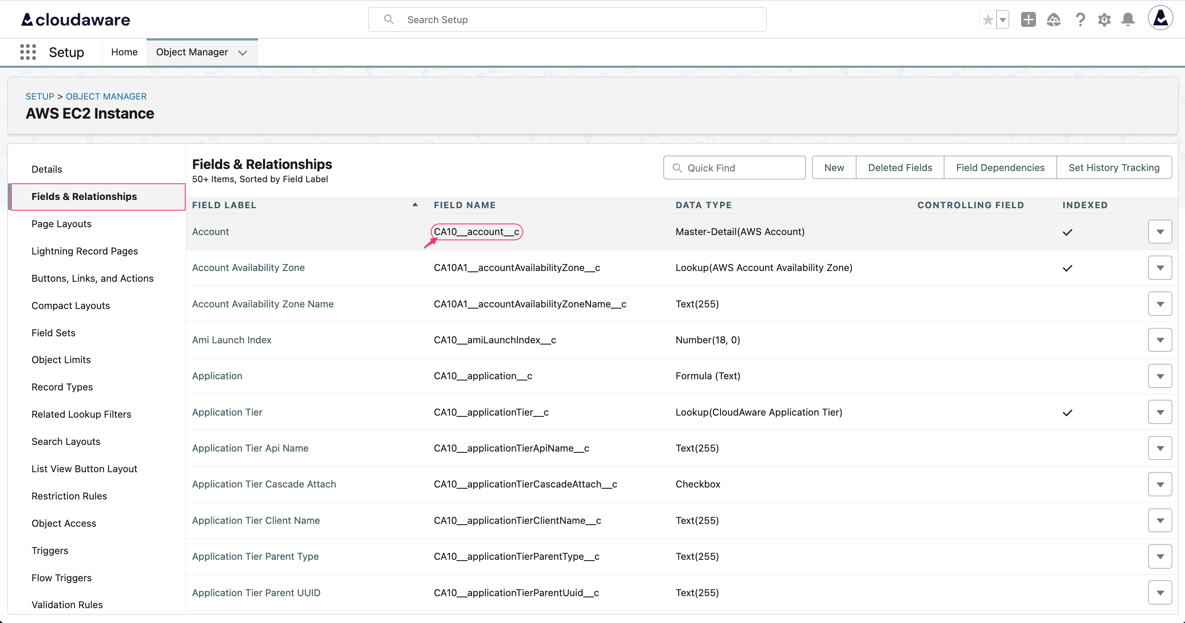Switch to the Home tab
Viewport: 1185px width, 623px height.
pos(124,52)
